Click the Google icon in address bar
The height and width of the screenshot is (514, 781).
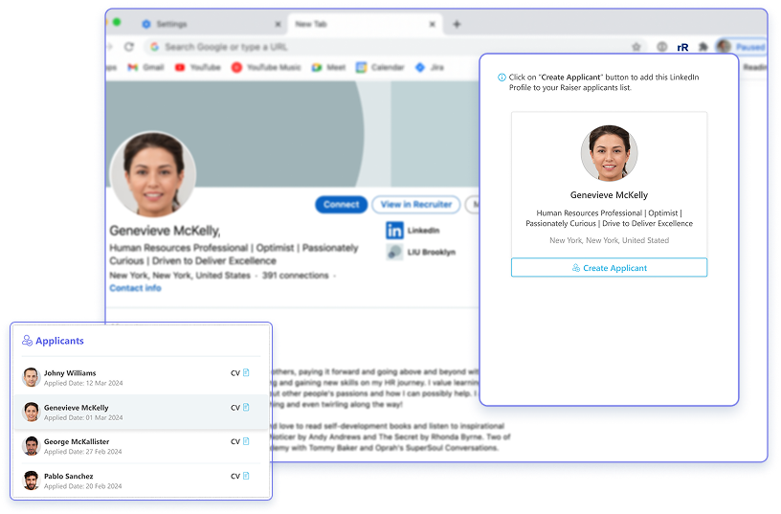point(154,47)
